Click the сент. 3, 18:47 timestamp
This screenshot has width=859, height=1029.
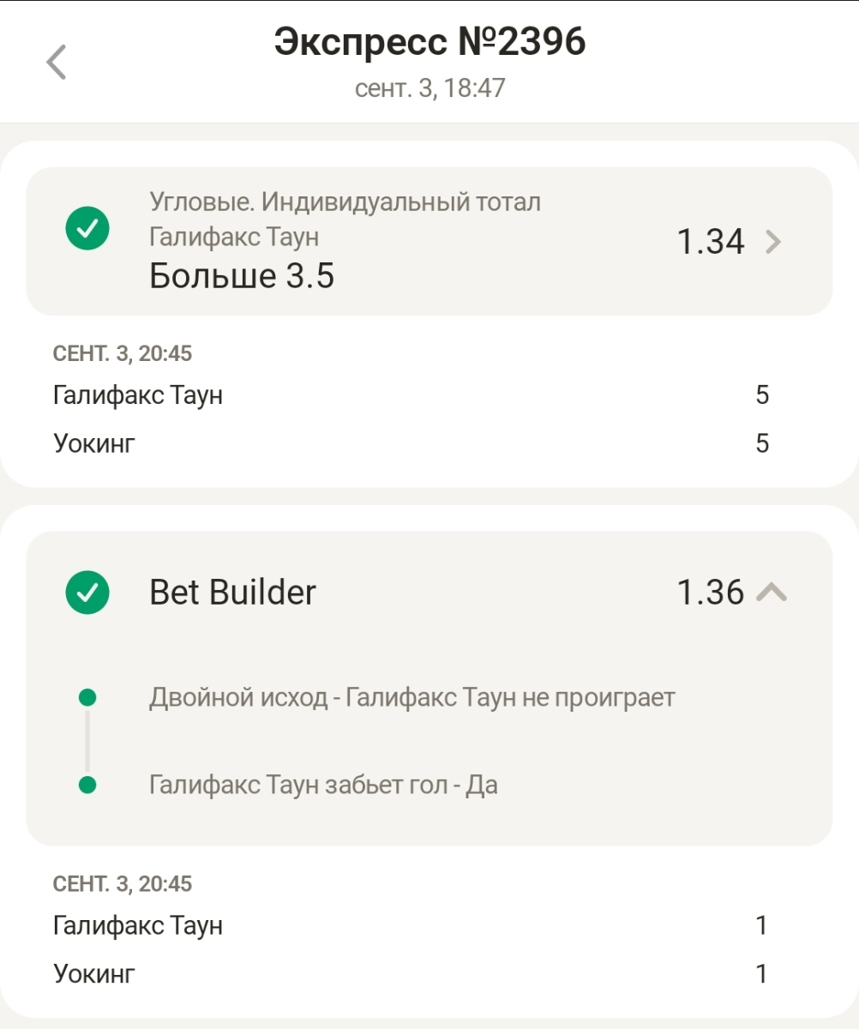[x=429, y=88]
